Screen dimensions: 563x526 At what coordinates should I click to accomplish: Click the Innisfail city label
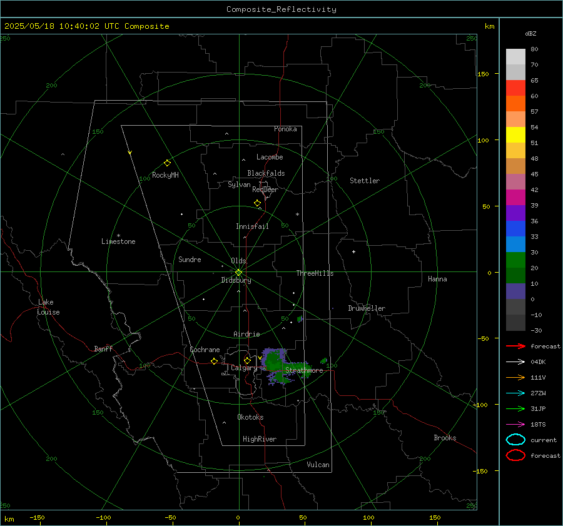click(252, 226)
